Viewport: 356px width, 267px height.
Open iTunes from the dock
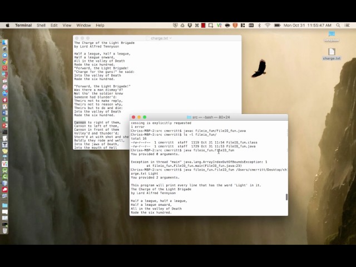(x=5, y=87)
